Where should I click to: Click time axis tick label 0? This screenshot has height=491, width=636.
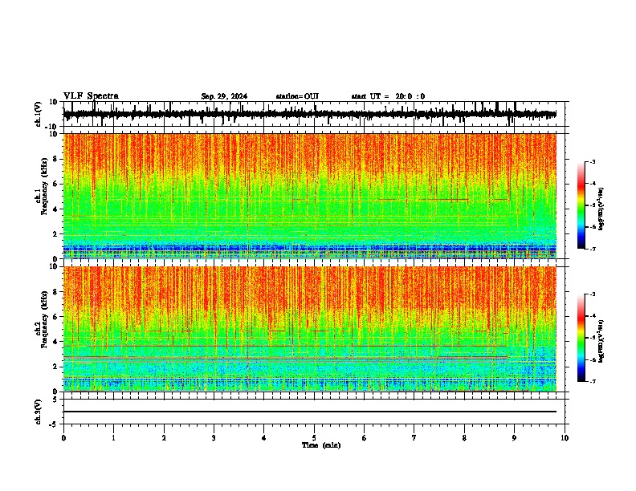click(x=63, y=438)
